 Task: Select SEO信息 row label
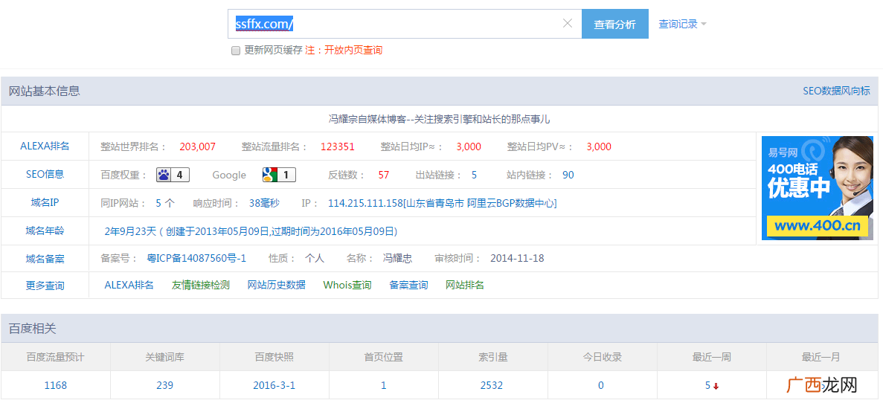click(x=45, y=175)
